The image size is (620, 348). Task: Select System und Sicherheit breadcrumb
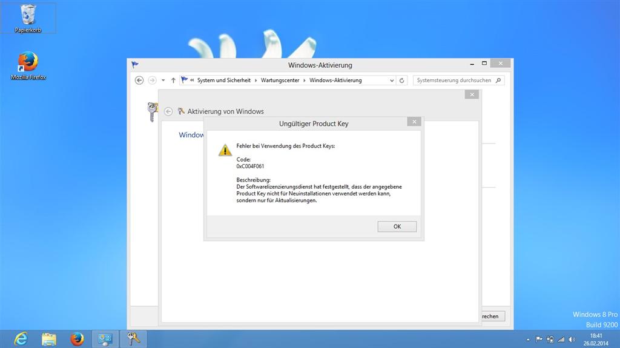tap(224, 80)
